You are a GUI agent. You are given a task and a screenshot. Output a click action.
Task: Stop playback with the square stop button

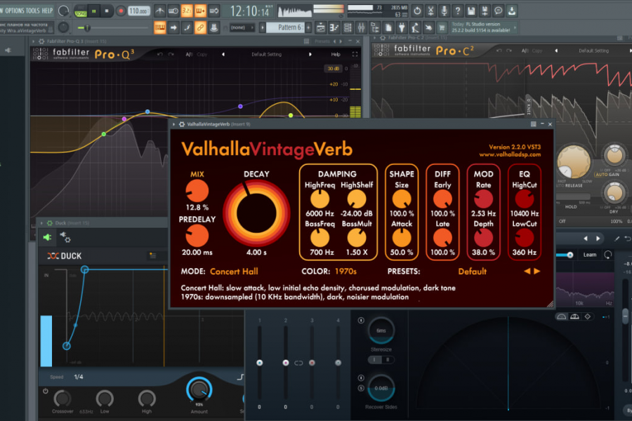coord(107,11)
